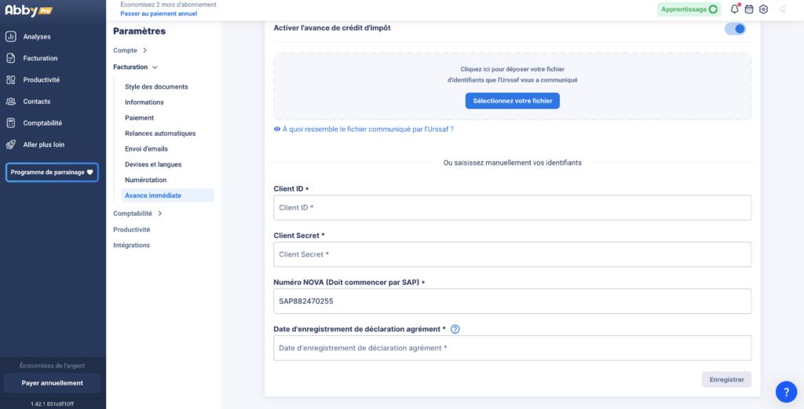This screenshot has width=804, height=409.
Task: Open the calendar icon in the header
Action: (x=749, y=9)
